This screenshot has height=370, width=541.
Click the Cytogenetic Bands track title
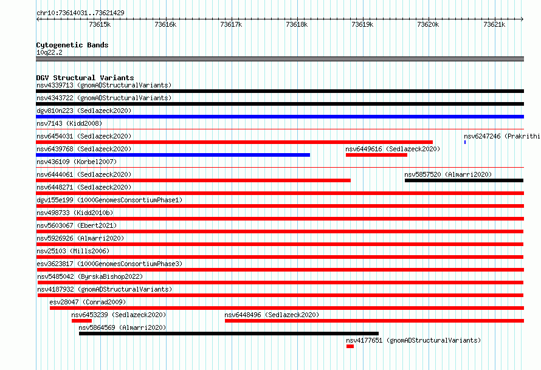[x=72, y=45]
